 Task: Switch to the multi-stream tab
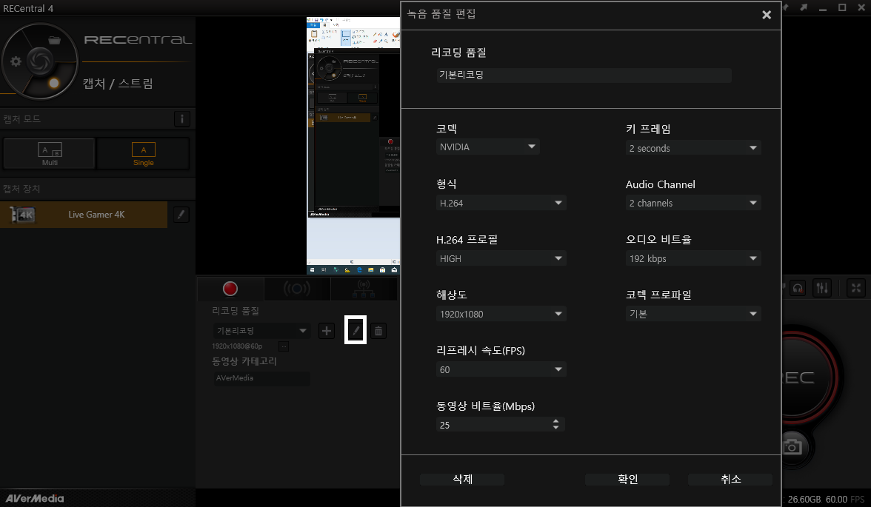click(364, 289)
